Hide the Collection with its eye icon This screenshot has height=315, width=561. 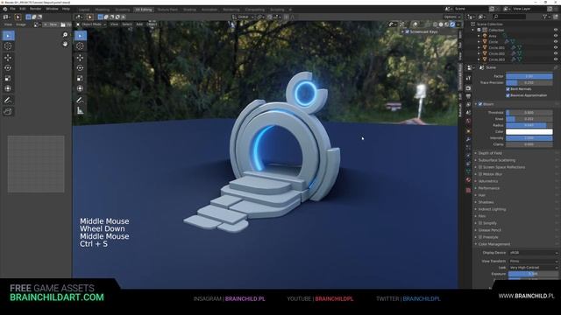point(556,30)
